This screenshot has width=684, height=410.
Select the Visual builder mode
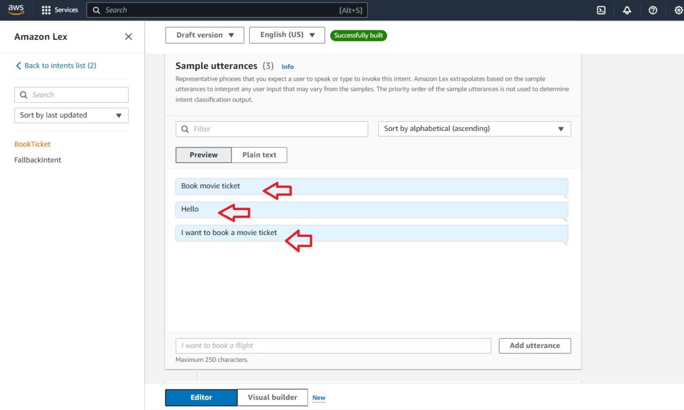[272, 397]
